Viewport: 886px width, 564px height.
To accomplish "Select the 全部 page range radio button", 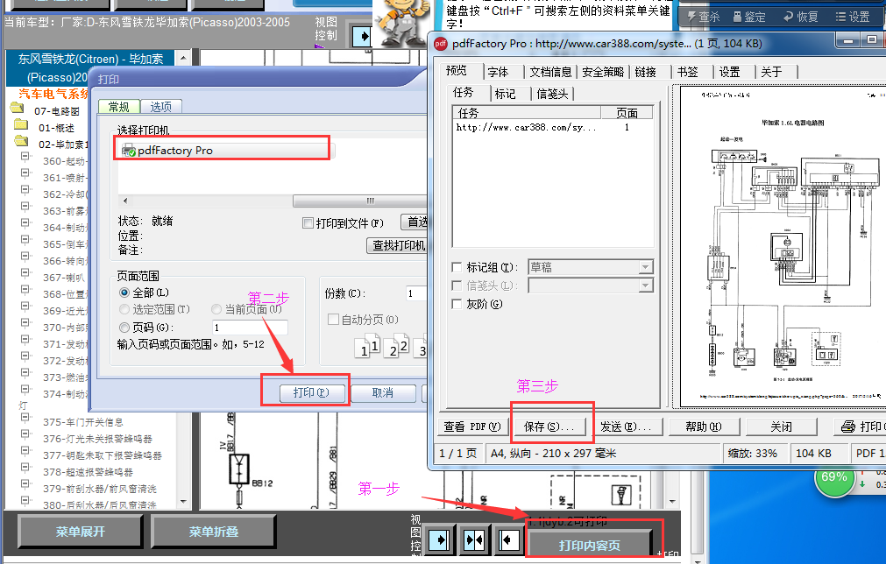I will (124, 293).
